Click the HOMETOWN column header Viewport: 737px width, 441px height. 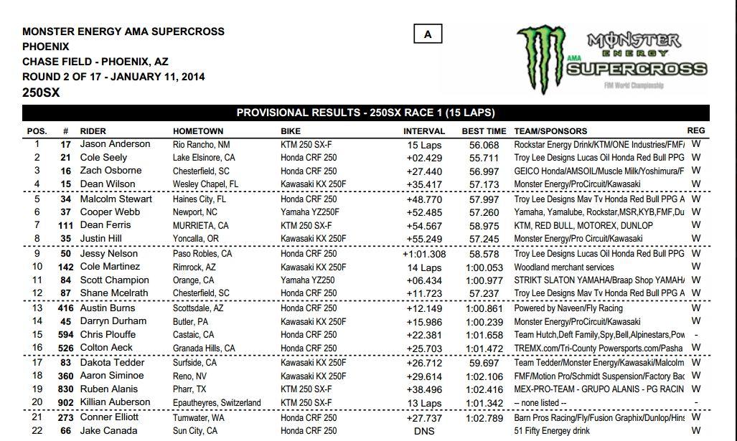point(198,131)
